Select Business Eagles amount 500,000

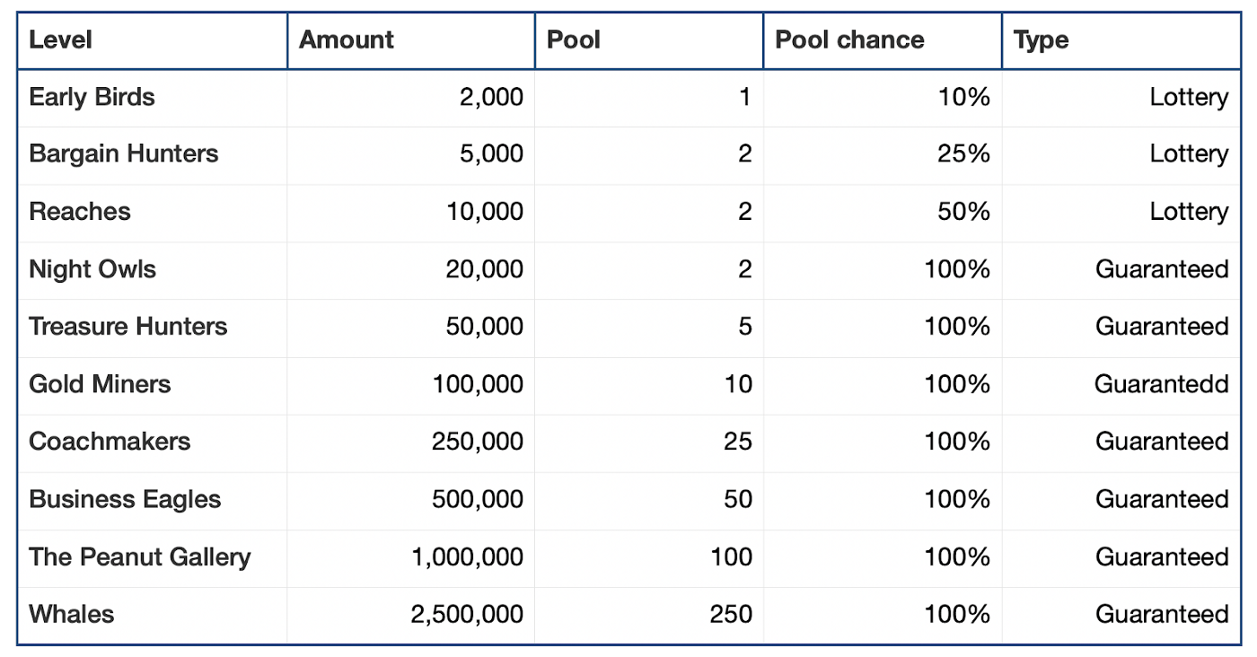point(478,500)
